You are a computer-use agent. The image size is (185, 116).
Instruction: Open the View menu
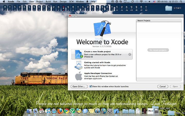pos(32,2)
